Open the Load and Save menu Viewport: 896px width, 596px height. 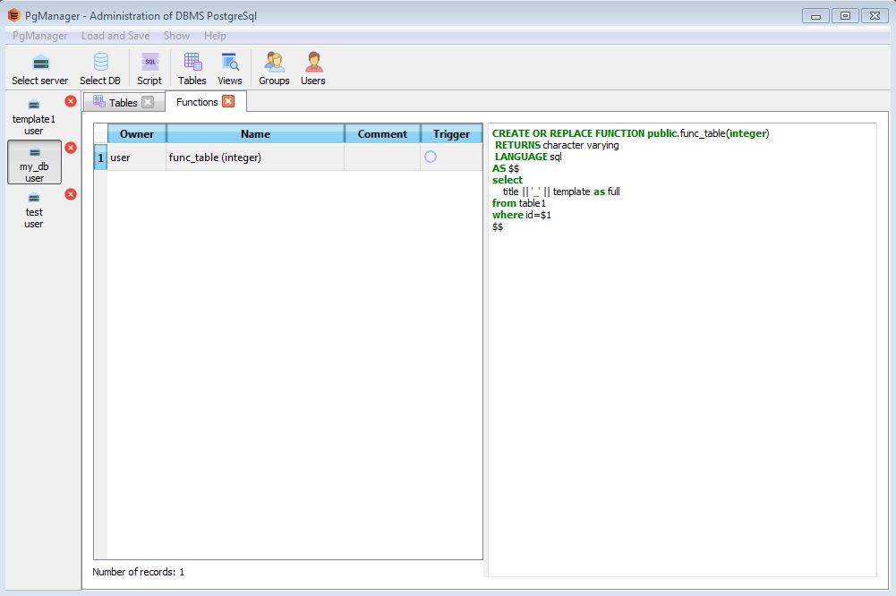pos(115,36)
